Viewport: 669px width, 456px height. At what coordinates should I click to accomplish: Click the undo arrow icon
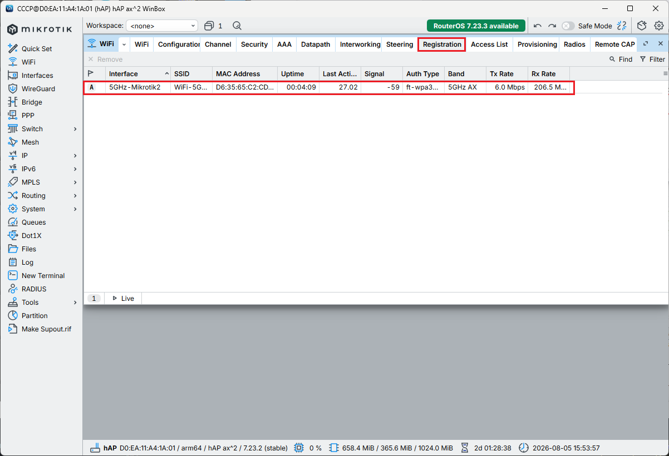tap(538, 26)
